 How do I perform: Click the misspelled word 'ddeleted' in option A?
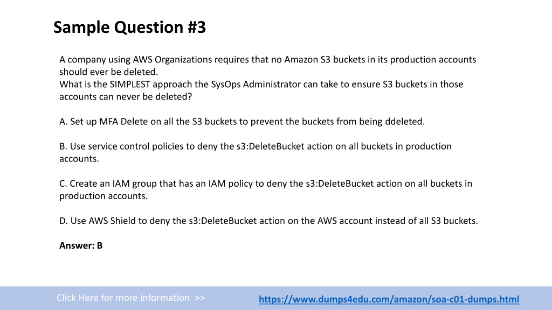click(x=405, y=121)
